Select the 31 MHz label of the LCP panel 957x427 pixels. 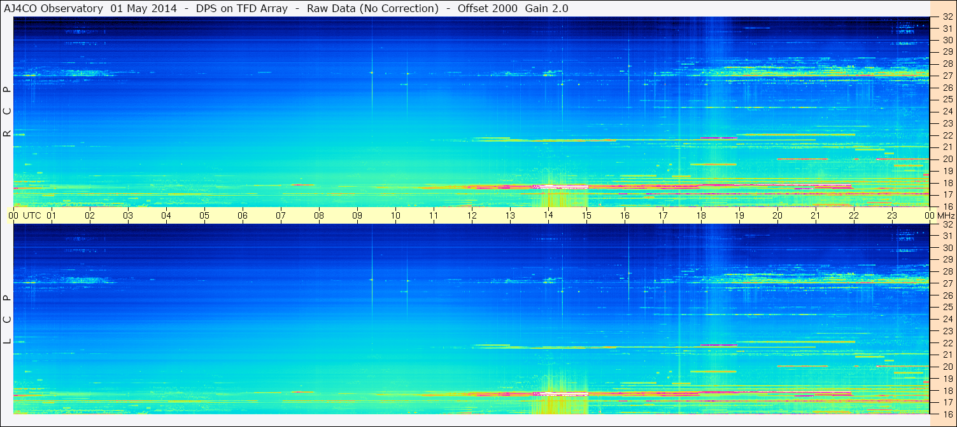point(947,236)
